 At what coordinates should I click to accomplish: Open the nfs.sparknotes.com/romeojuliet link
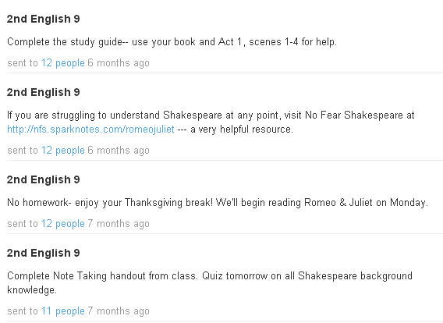(90, 130)
